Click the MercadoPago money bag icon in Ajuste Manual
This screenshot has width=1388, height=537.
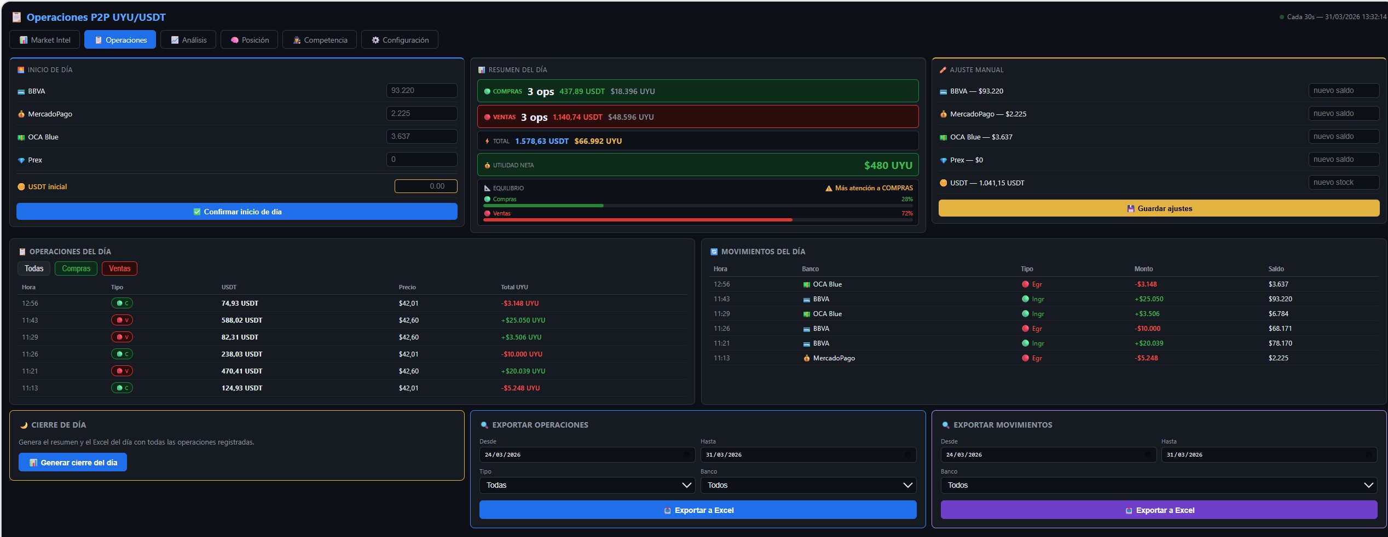coord(943,114)
